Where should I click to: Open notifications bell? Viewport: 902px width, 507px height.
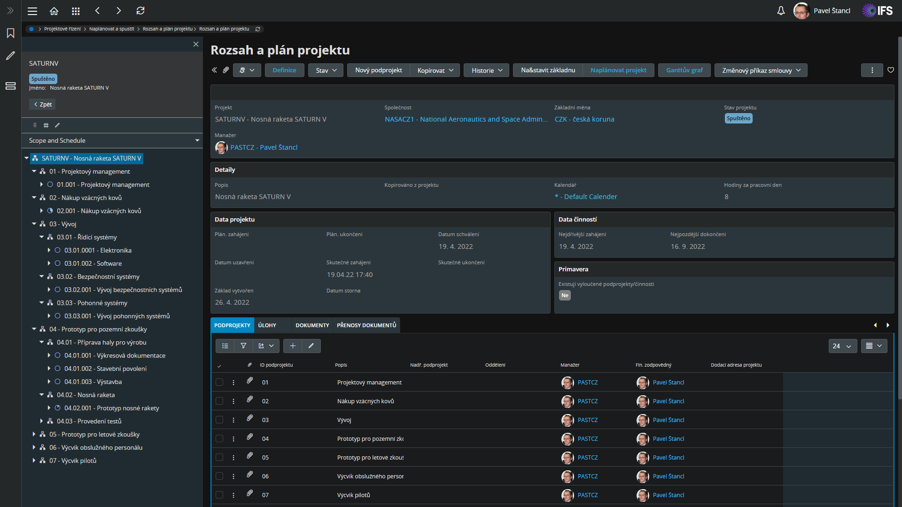pos(781,11)
